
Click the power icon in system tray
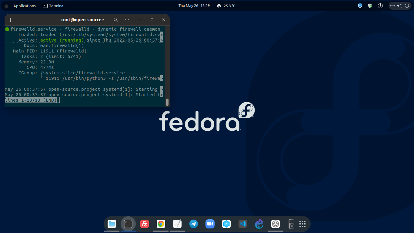point(406,6)
